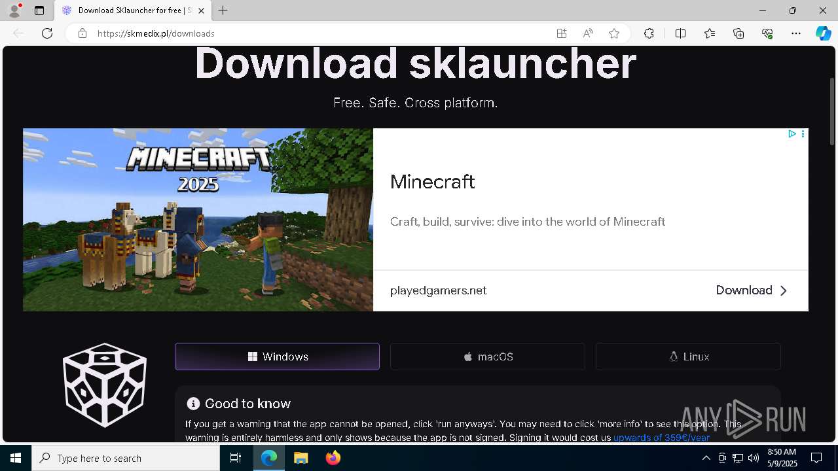
Task: Open Copilot sidebar
Action: [823, 33]
